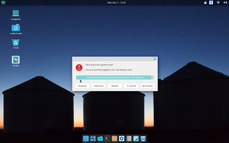Click the accessibility icon in the system tray
Image resolution: width=229 pixels, height=143 pixels.
pos(211,3)
